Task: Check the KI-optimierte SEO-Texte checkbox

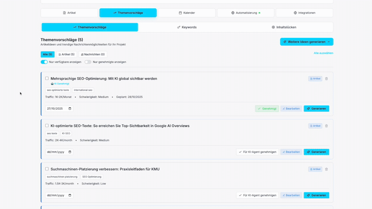Action: (x=47, y=125)
